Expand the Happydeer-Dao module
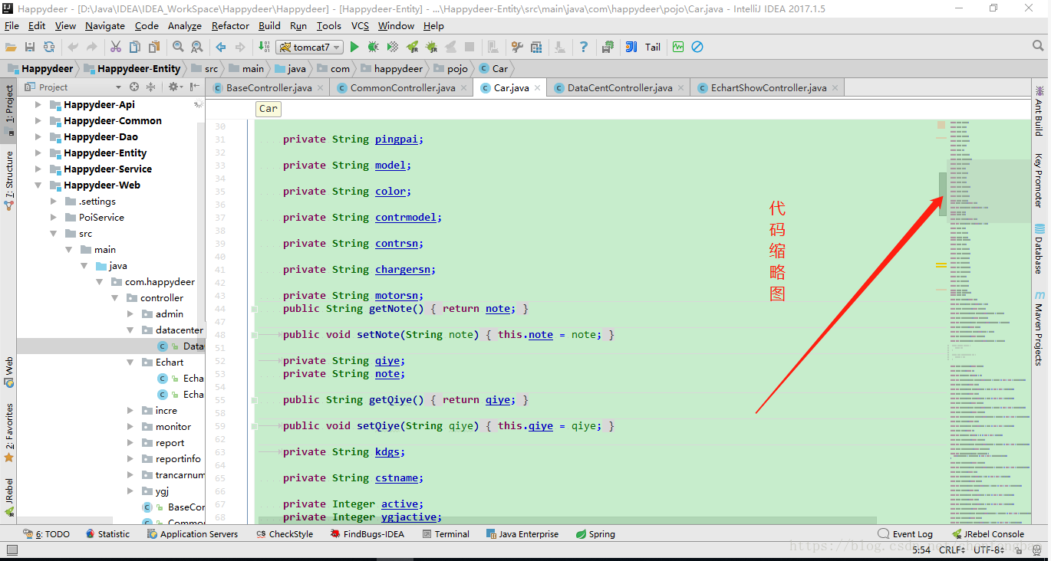The width and height of the screenshot is (1051, 561). (38, 137)
